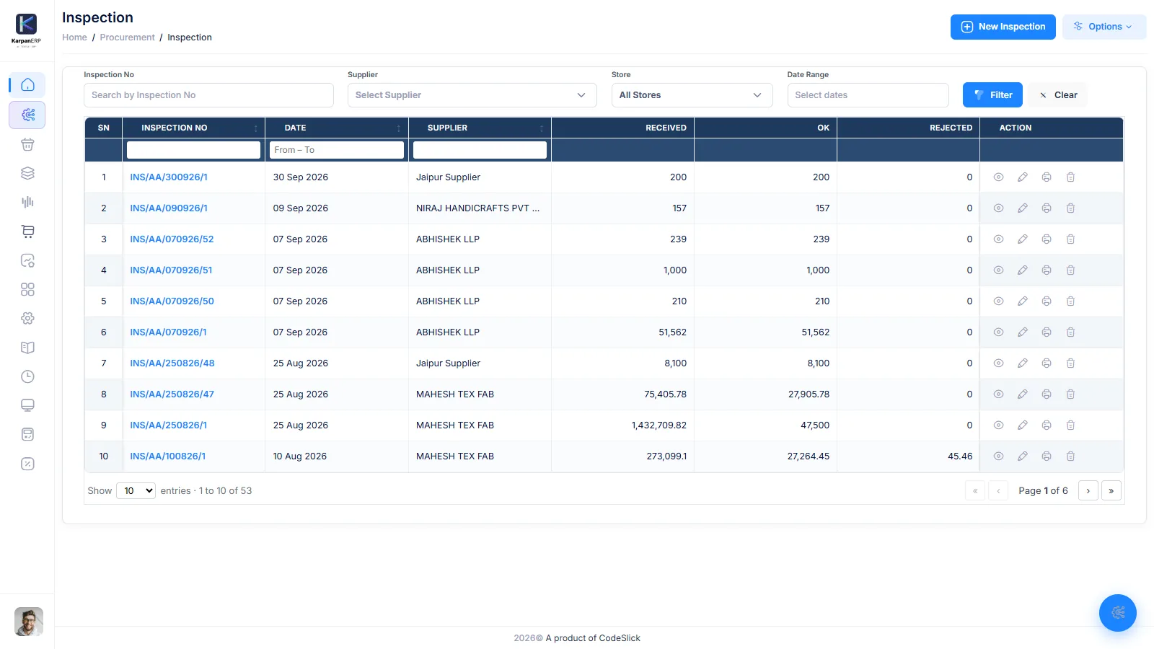The height and width of the screenshot is (649, 1154).
Task: Clear the filters
Action: [x=1058, y=95]
